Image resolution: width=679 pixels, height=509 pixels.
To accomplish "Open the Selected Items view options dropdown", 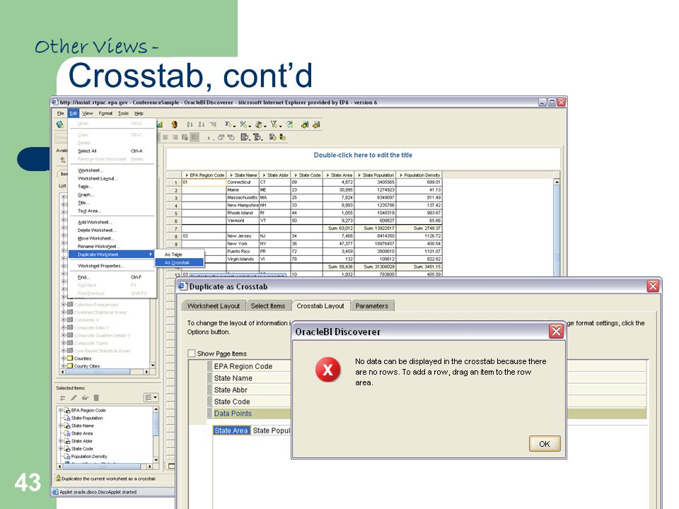I will pyautogui.click(x=151, y=397).
